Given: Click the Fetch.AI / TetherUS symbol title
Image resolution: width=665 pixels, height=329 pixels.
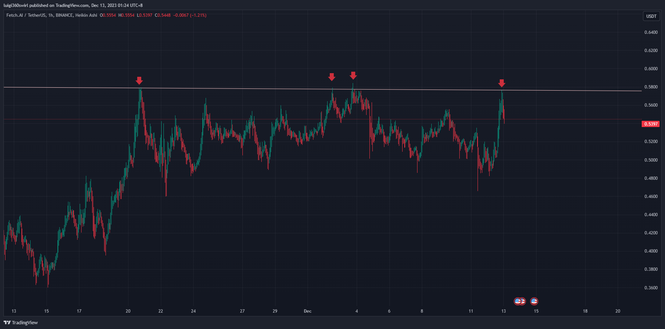Looking at the screenshot, I should coord(26,15).
